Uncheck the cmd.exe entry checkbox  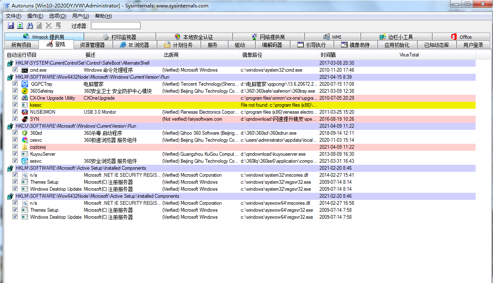point(15,70)
